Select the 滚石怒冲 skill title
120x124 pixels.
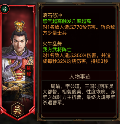coord(52,15)
